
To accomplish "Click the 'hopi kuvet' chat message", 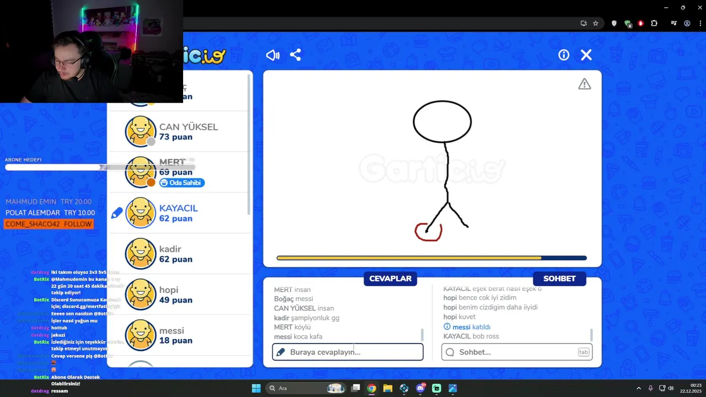I will (459, 317).
